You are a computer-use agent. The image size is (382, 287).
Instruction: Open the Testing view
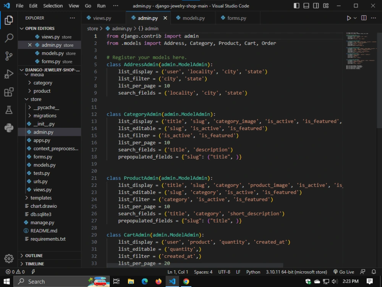tap(8, 110)
